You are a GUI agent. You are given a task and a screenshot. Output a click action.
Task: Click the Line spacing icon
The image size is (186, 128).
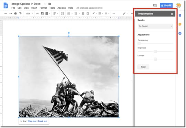pyautogui.click(x=62, y=13)
